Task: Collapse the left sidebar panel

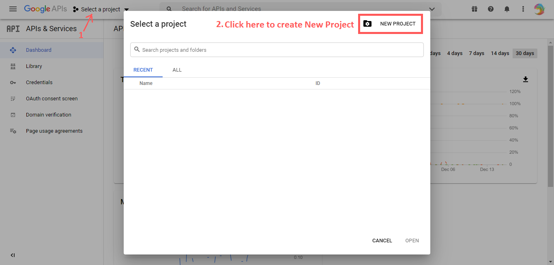Action: coord(13,255)
